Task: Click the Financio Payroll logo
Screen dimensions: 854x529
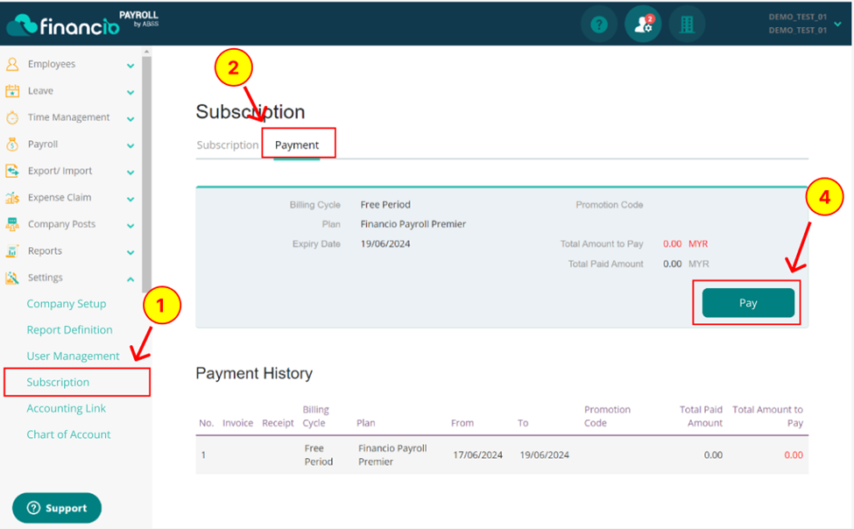Action: [83, 24]
